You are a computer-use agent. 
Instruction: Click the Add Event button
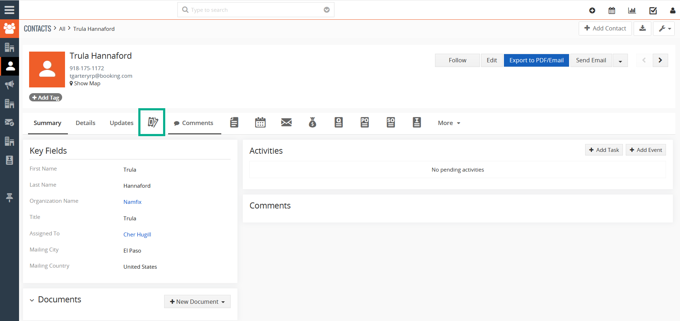[x=646, y=150]
